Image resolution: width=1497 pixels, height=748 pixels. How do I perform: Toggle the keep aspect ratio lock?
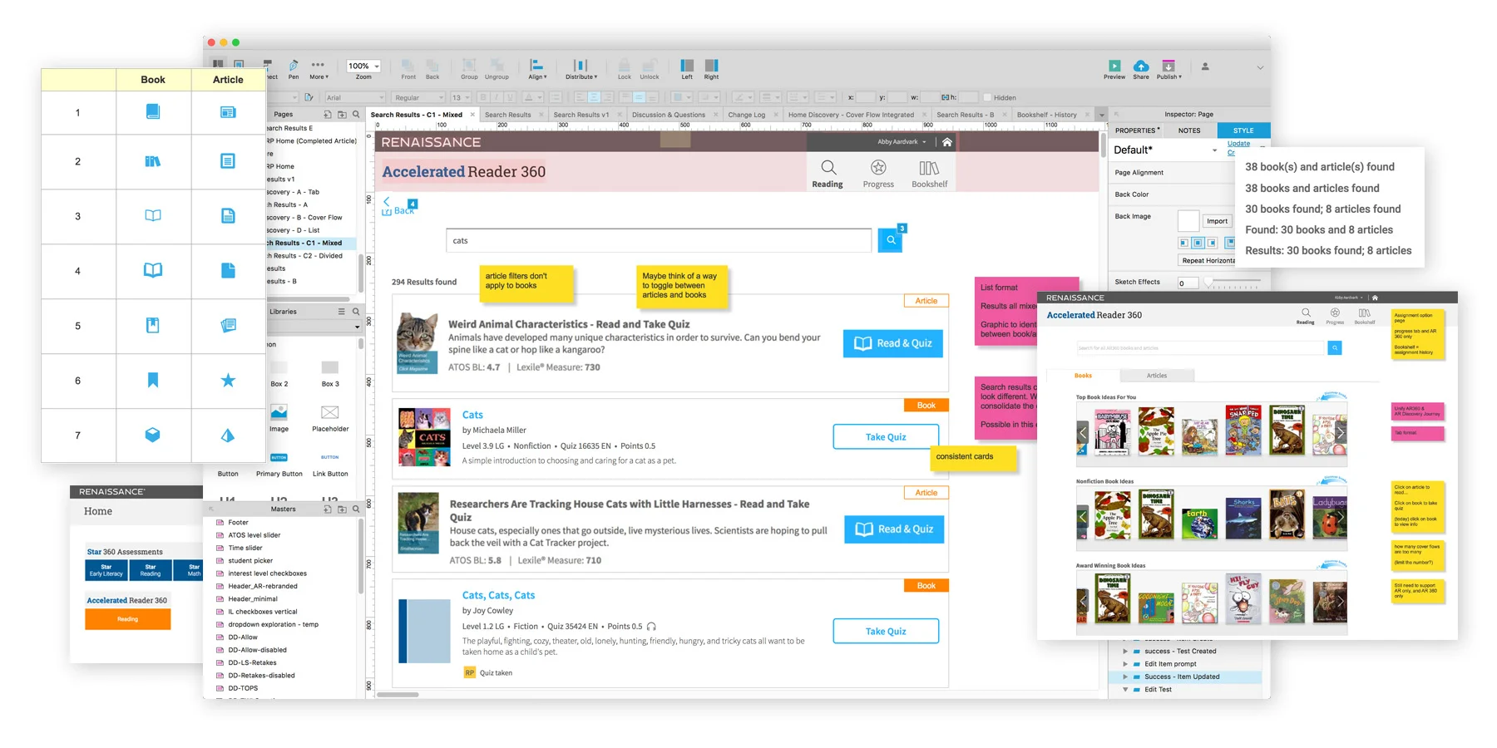pos(946,97)
